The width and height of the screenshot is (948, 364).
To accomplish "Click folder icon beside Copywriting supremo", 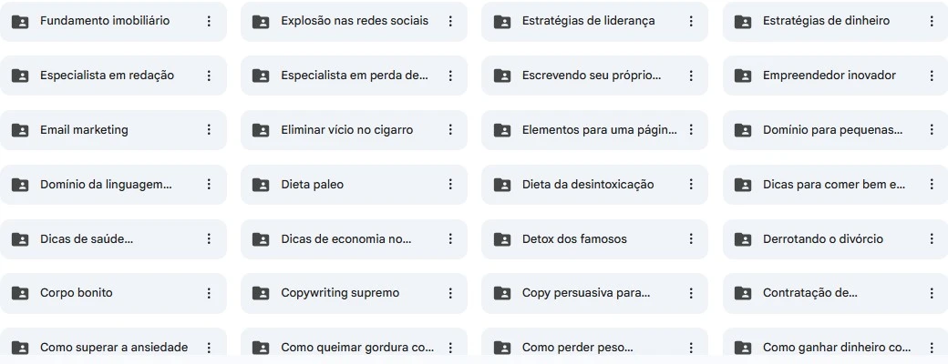I will click(x=261, y=293).
